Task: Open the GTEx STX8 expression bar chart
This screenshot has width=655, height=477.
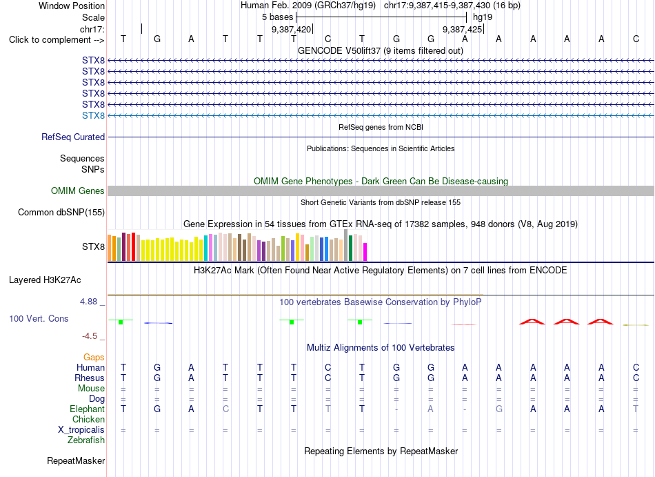Action: click(237, 245)
